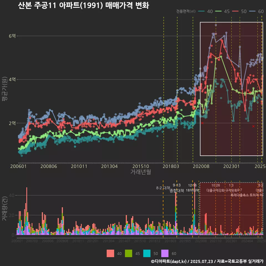This screenshot has height=266, width=266.
Task: Click 201304 on the price chart x-axis
Action: pyautogui.click(x=109, y=166)
